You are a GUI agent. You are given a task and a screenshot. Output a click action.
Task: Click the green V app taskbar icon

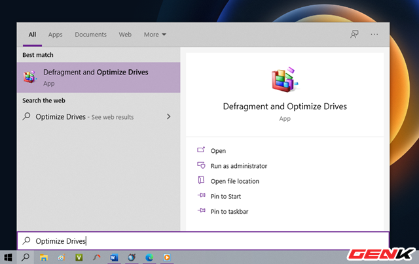click(79, 257)
